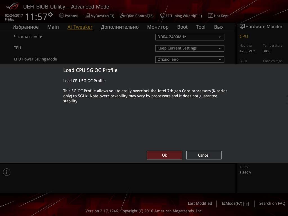The width and height of the screenshot is (288, 216).
Task: Click the Hot Keys question mark icon
Action: coord(210,16)
